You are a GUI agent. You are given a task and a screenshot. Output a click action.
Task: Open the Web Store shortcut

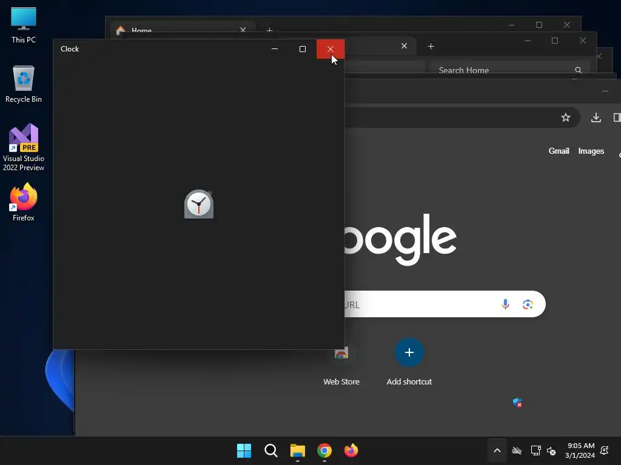341,366
